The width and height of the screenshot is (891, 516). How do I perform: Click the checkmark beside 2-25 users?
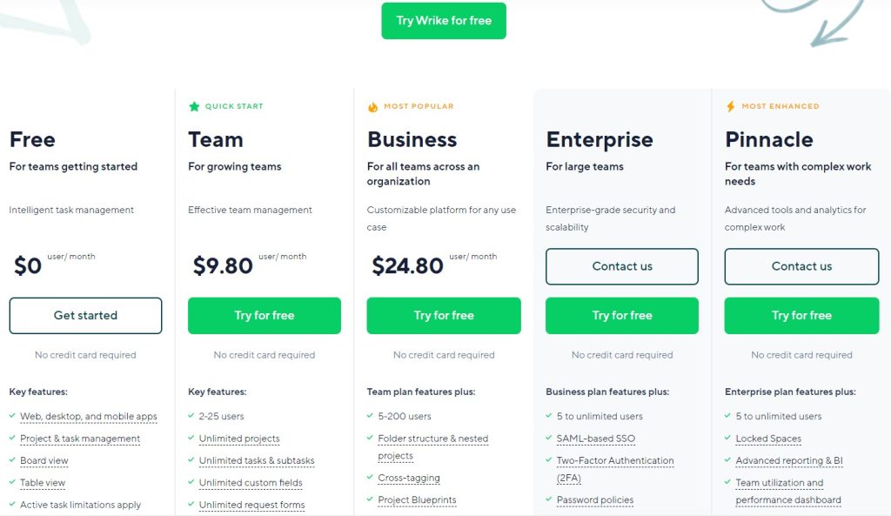click(191, 416)
